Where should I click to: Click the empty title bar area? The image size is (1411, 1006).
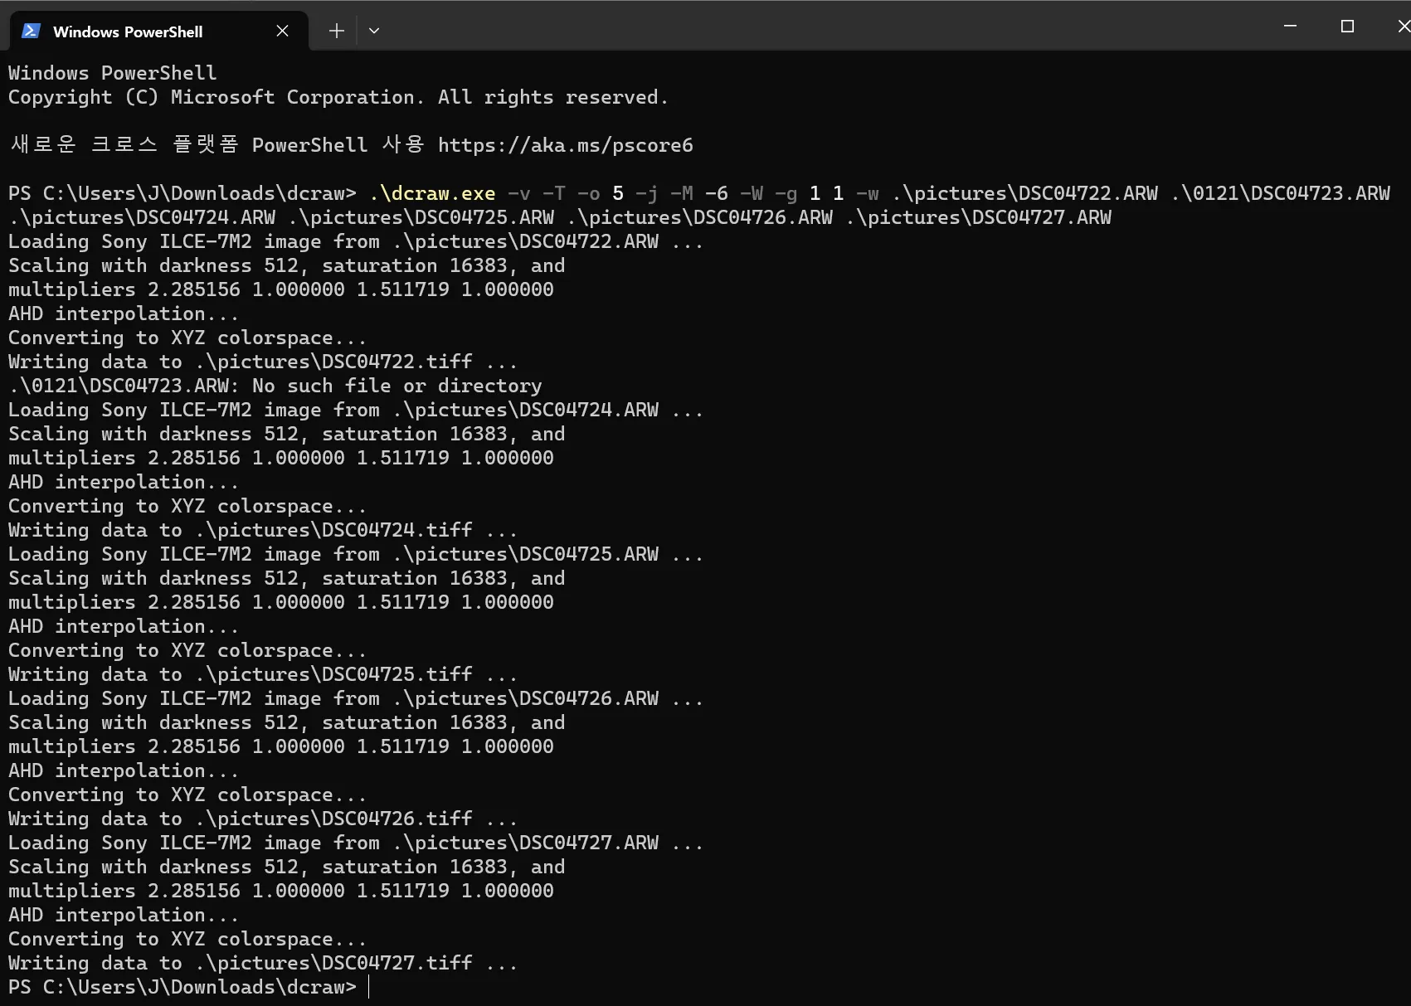pos(830,27)
